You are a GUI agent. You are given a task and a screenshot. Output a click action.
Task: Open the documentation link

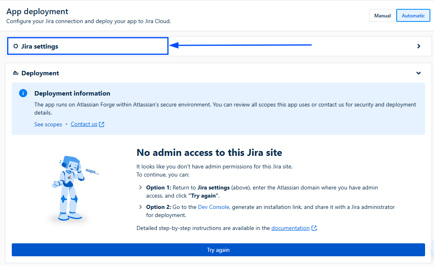(290, 228)
